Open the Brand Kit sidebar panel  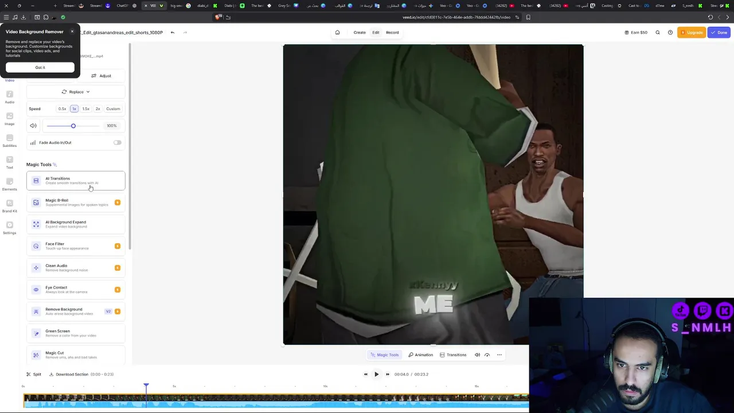pos(10,205)
